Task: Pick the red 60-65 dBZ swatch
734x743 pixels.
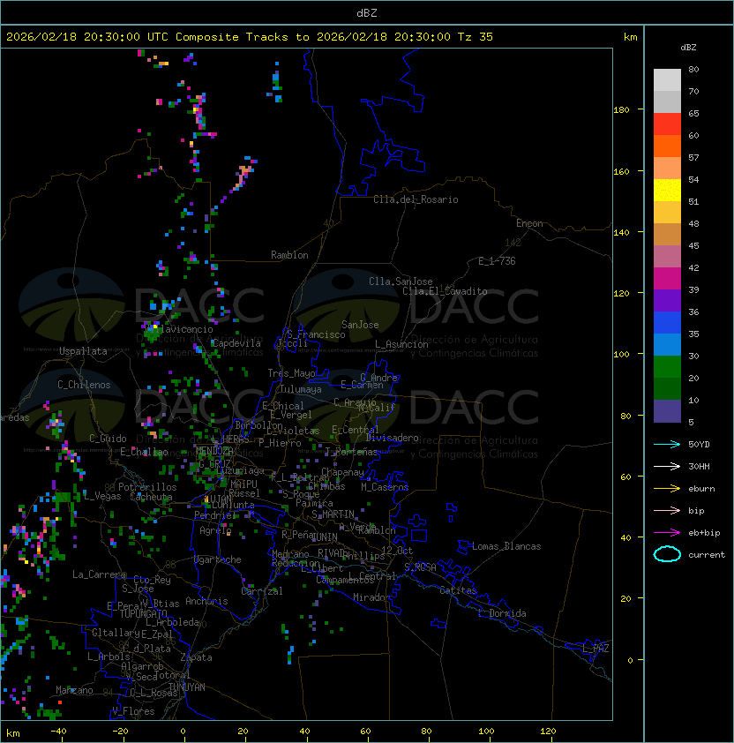Action: (x=667, y=124)
